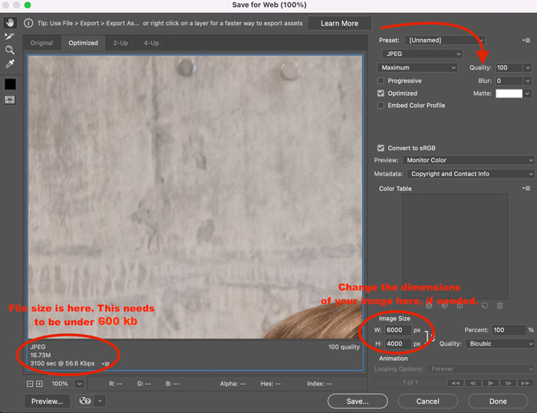537x413 pixels.
Task: Uncheck Convert to sRGB
Action: pos(381,148)
